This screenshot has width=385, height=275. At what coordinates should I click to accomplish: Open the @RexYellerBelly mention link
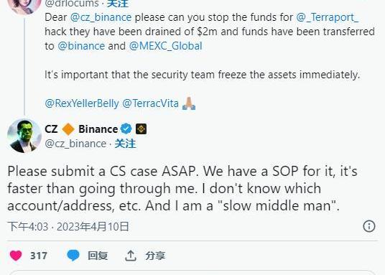coord(82,103)
